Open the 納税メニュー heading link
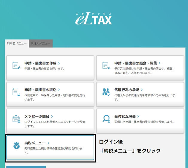 coord(35,143)
